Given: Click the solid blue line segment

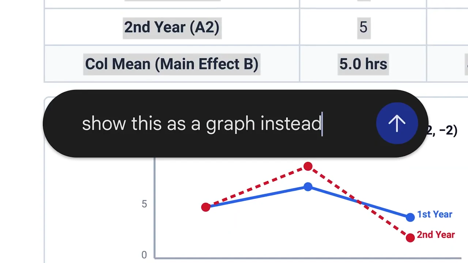Looking at the screenshot, I should point(256,198).
